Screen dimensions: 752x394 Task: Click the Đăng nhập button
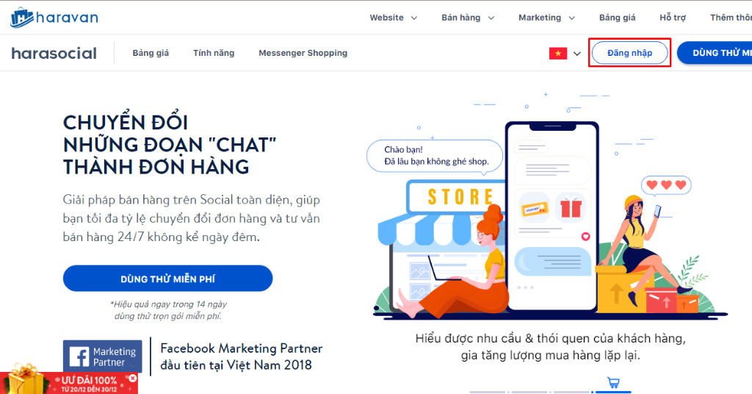click(629, 53)
